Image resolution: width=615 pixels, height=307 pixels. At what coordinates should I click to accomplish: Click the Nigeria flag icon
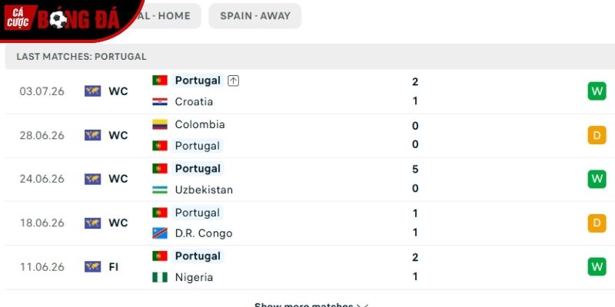160,277
